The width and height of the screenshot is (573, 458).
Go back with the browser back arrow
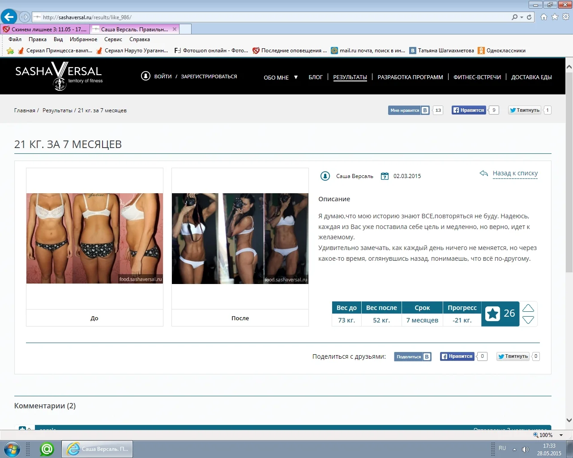tap(9, 17)
